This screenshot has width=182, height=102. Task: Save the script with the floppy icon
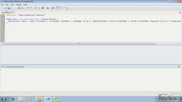tap(9, 8)
